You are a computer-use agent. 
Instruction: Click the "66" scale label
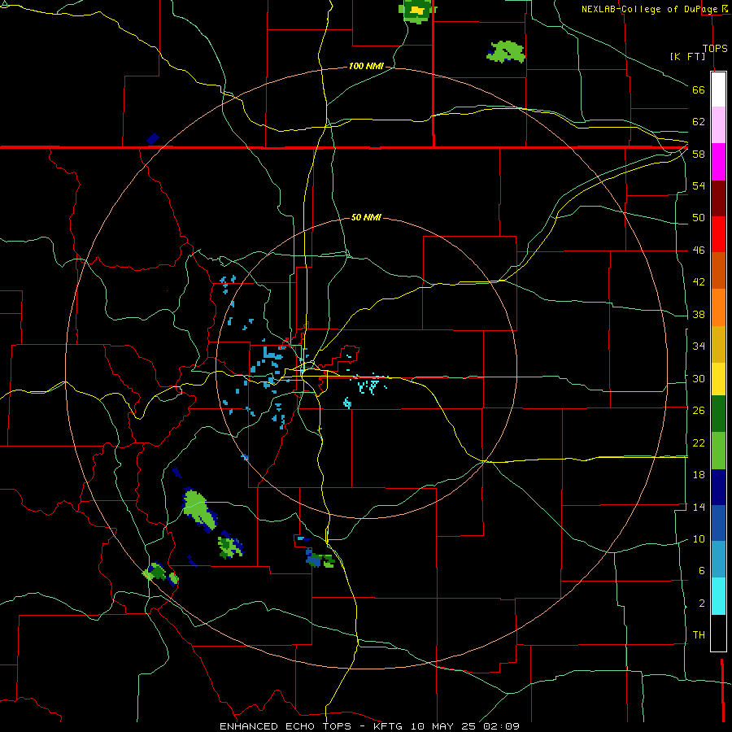pyautogui.click(x=699, y=89)
